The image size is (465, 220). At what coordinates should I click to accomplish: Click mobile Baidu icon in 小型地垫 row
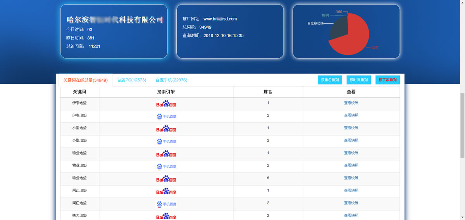tap(166, 141)
